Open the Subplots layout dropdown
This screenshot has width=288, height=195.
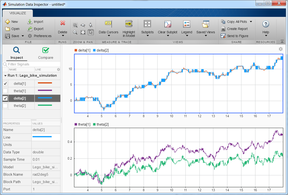pyautogui.click(x=147, y=36)
